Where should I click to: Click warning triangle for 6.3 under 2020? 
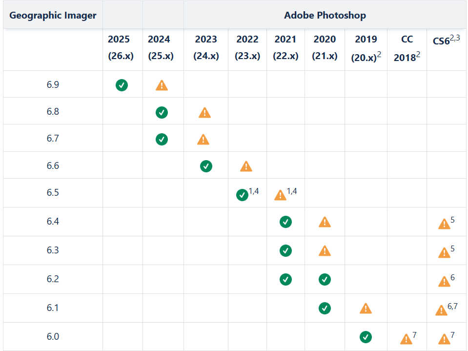tap(325, 251)
